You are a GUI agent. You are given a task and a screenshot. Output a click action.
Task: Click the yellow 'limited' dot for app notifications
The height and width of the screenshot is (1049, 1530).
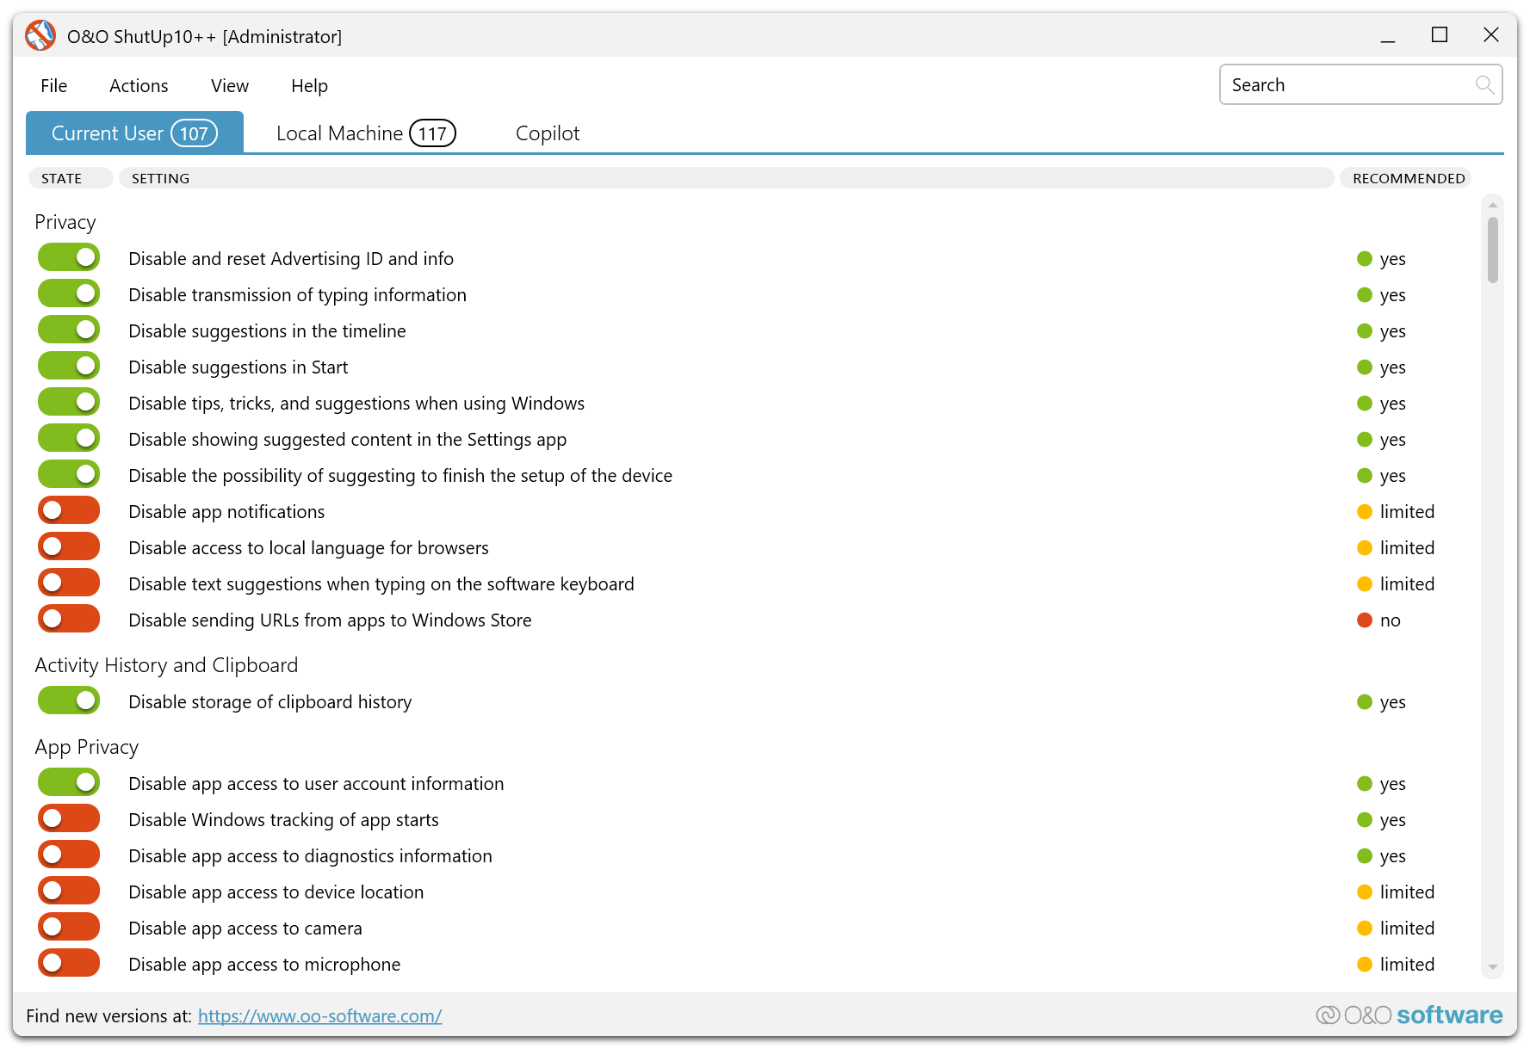pyautogui.click(x=1365, y=512)
